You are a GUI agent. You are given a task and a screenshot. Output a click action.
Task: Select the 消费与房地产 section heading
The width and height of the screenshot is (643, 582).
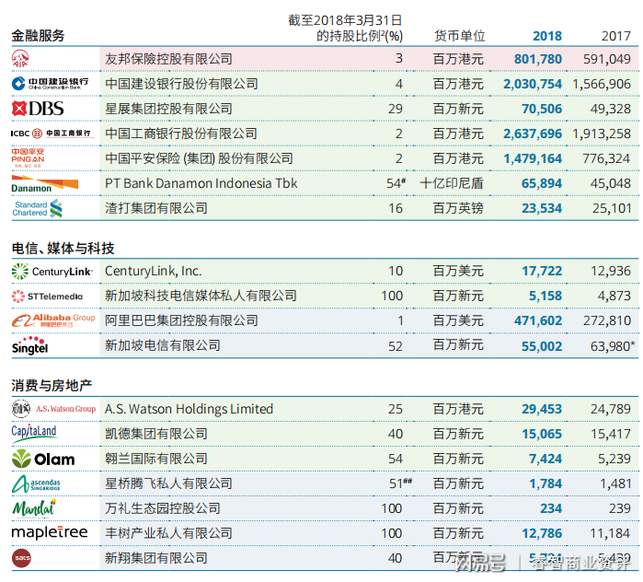52,386
